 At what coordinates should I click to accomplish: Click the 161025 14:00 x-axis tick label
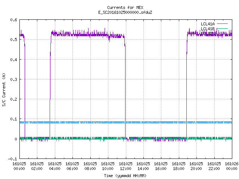click(143, 166)
